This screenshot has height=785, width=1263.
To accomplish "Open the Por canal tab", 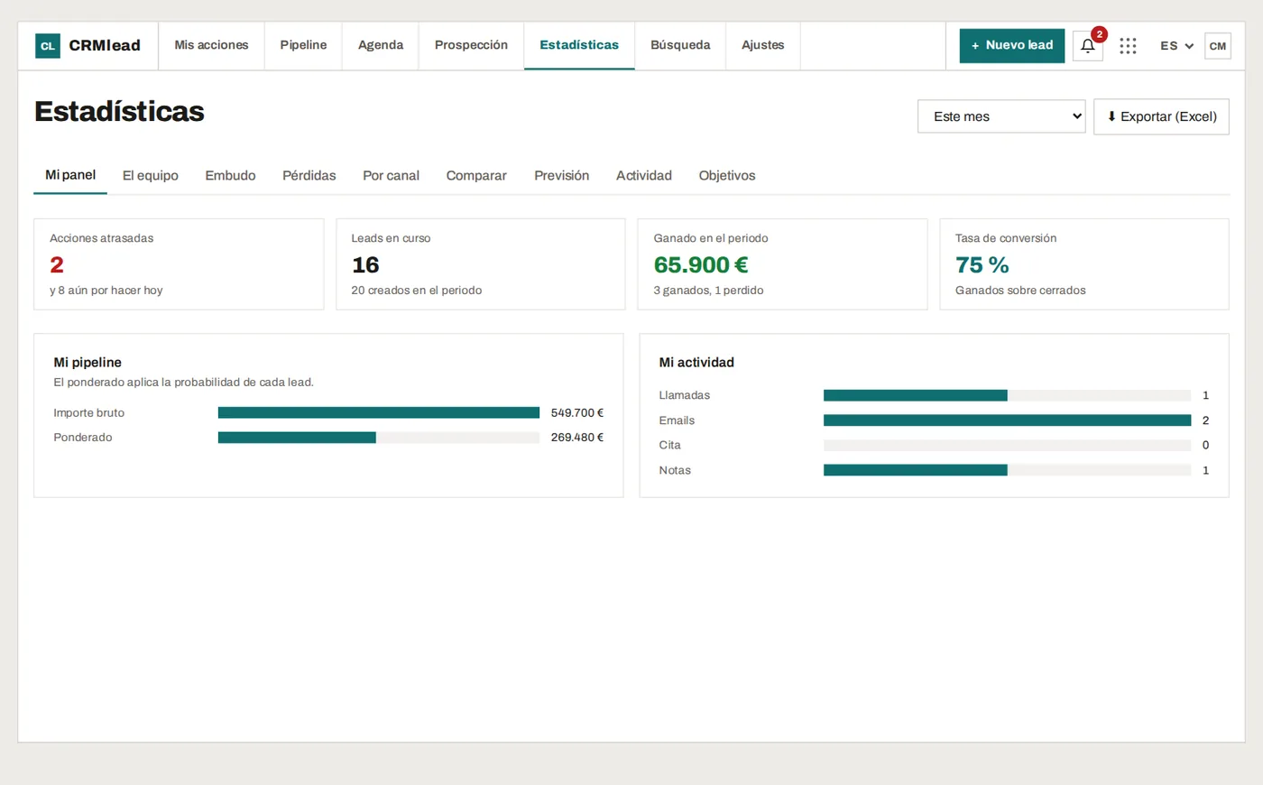I will 391,176.
